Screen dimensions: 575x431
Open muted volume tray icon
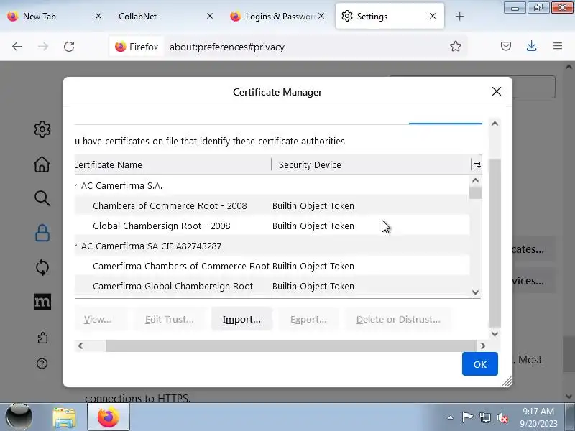click(502, 417)
